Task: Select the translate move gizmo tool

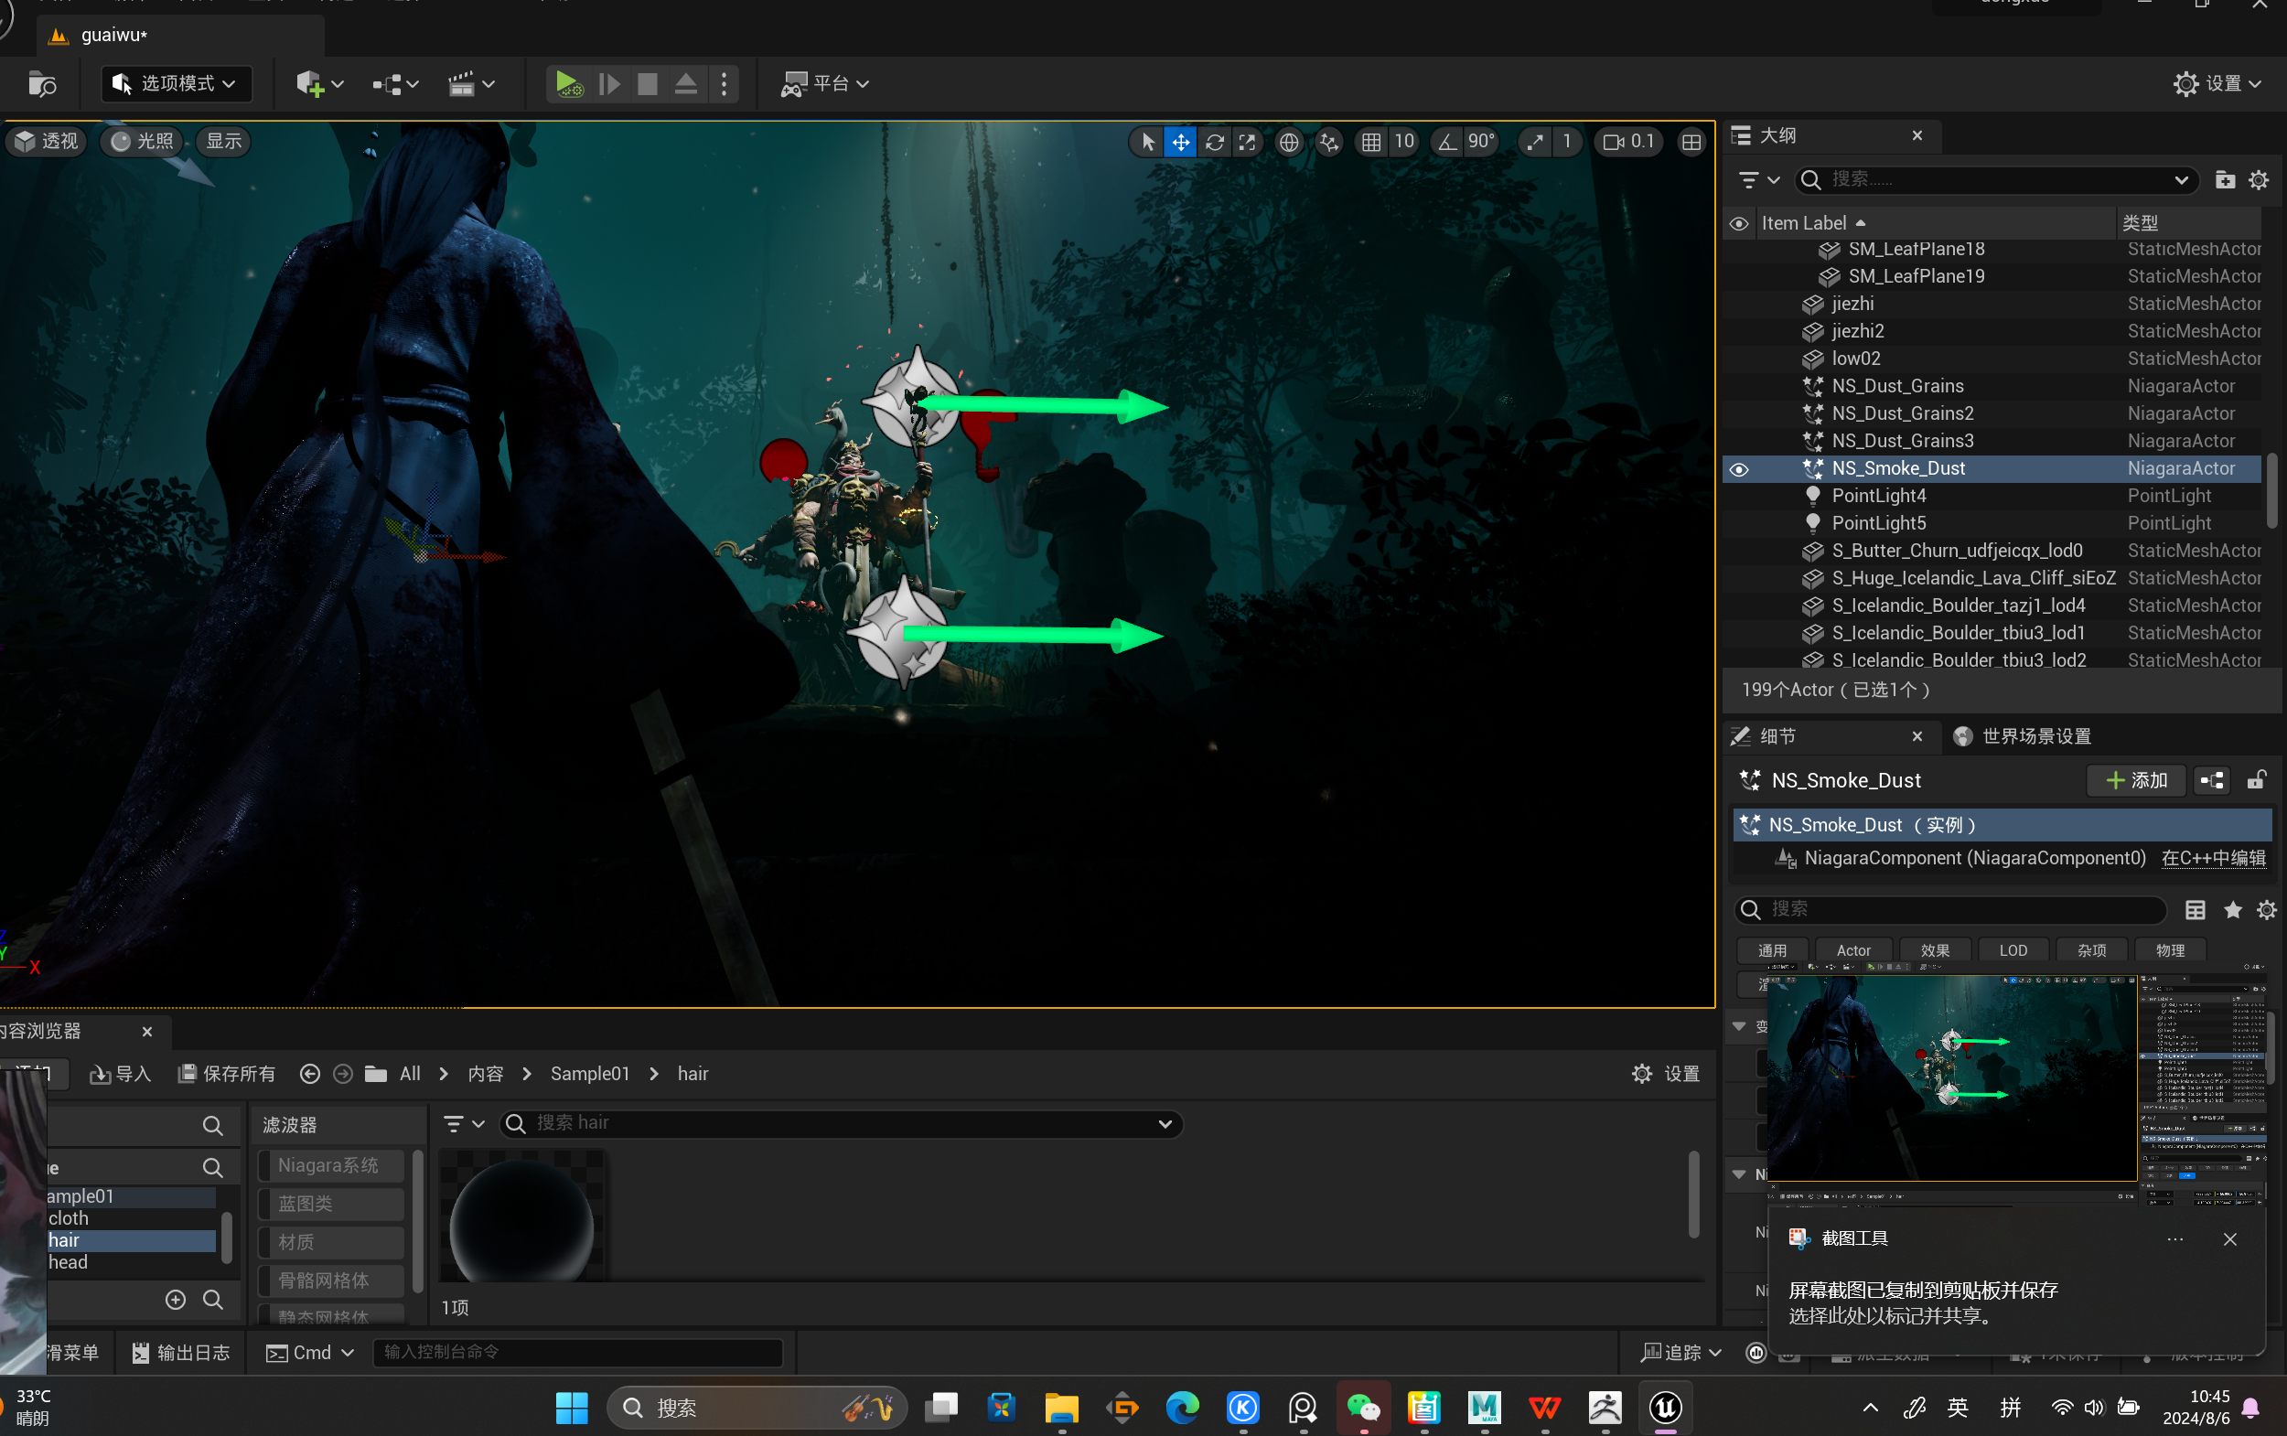Action: click(x=1180, y=143)
